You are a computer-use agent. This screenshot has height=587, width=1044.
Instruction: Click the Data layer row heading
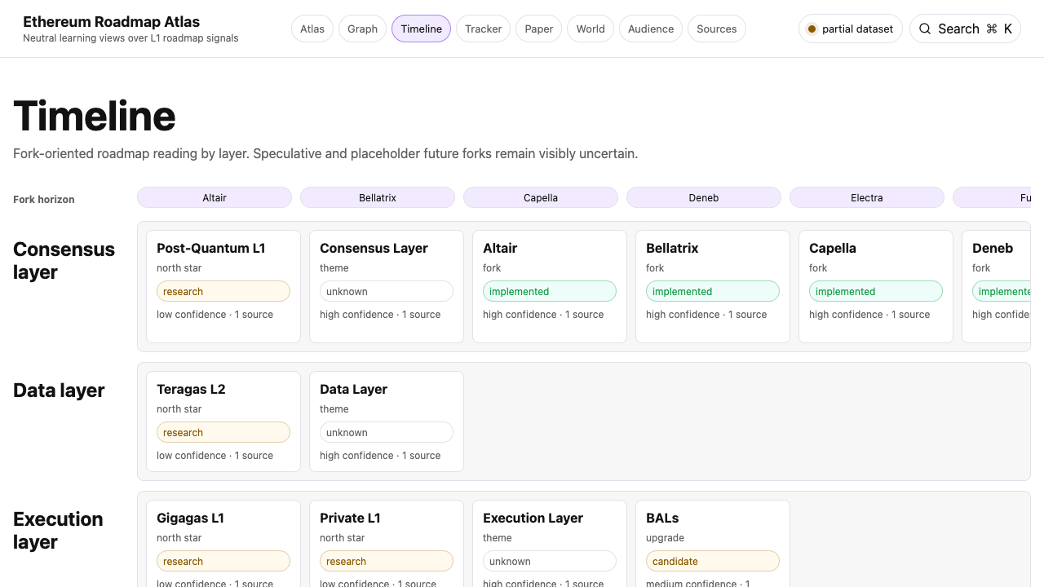59,391
